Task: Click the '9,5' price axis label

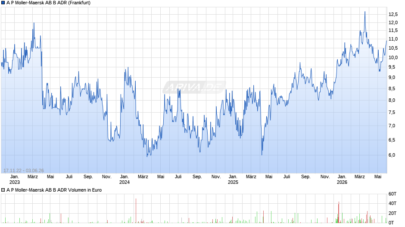Action: pos(392,67)
